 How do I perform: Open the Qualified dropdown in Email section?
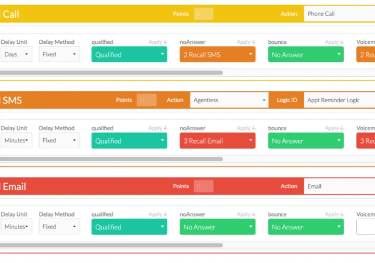point(129,227)
